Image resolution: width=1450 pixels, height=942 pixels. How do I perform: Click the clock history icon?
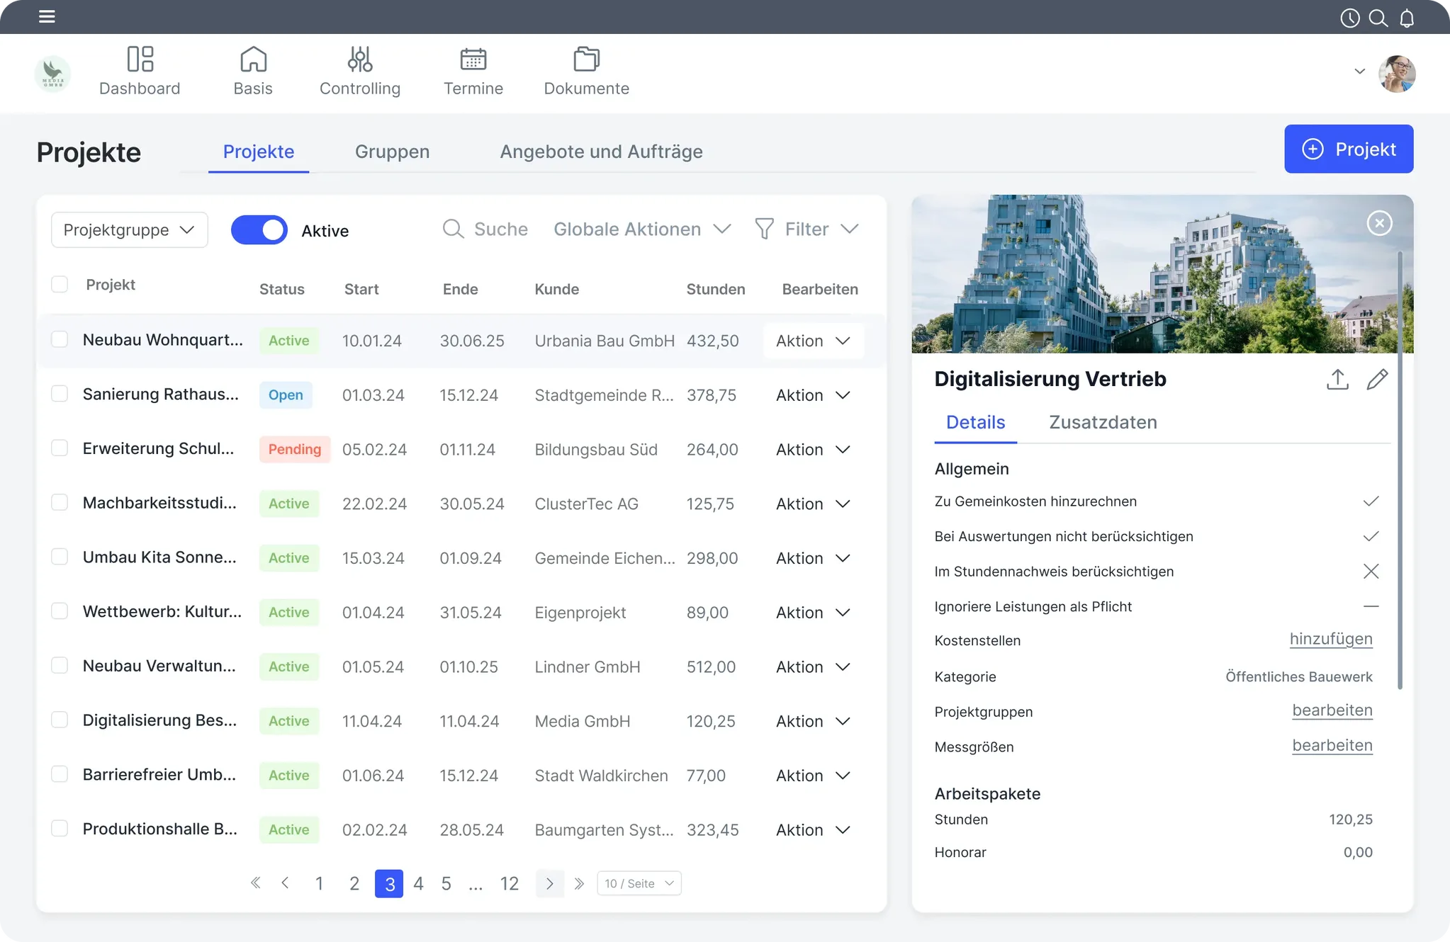tap(1350, 18)
